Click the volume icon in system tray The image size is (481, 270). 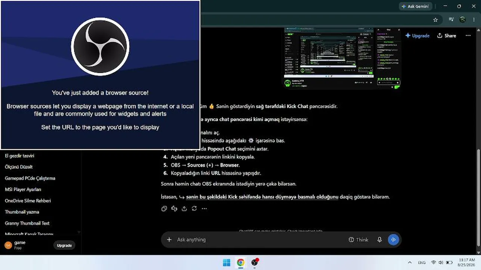point(441,262)
